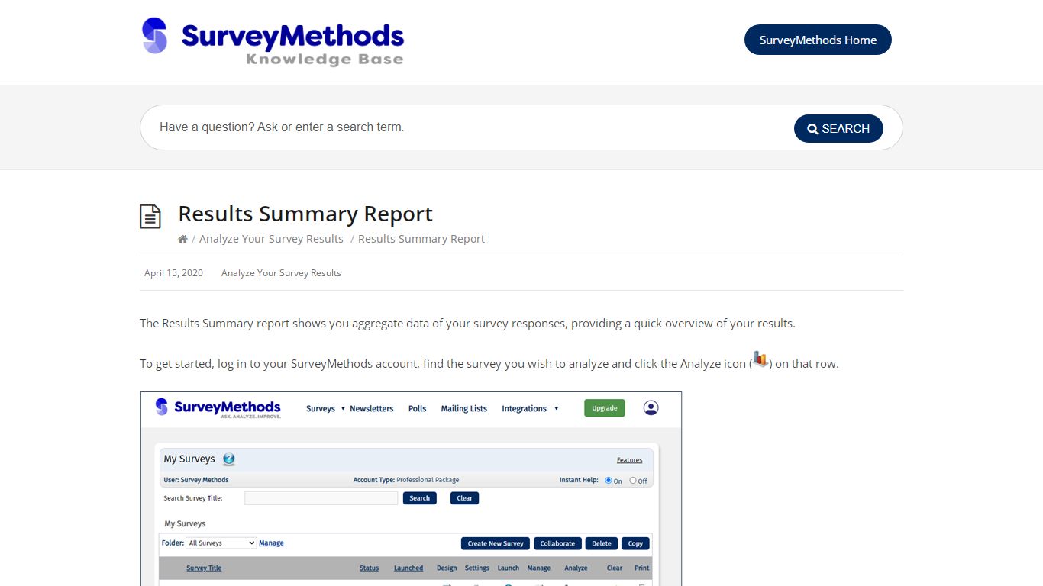Viewport: 1043px width, 586px height.
Task: Go to home via breadcrumb house icon
Action: (182, 239)
